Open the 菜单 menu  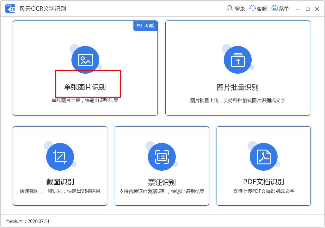click(279, 9)
